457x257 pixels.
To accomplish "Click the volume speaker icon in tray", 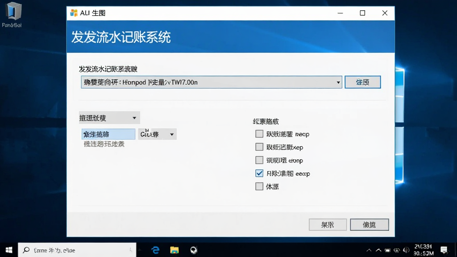I will point(406,250).
